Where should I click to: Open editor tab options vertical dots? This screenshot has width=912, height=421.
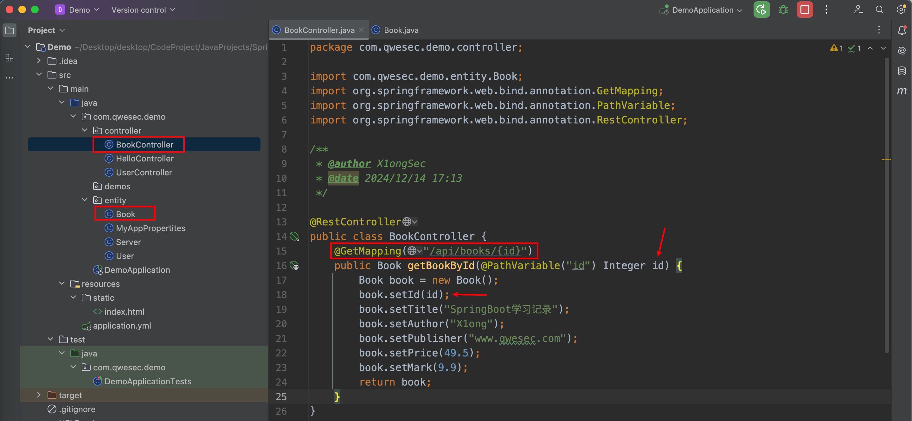point(879,30)
